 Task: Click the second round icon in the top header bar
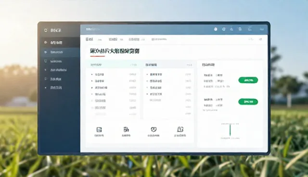coord(223,29)
